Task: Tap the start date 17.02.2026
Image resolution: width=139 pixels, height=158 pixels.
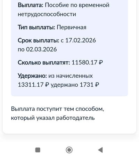Action: pos(81,40)
